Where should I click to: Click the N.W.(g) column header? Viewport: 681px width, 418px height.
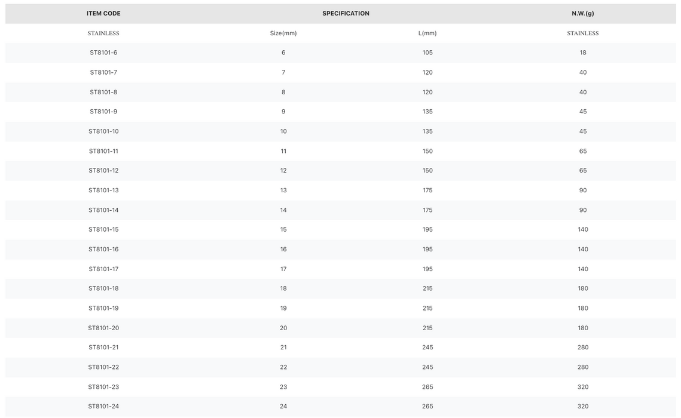(x=583, y=14)
